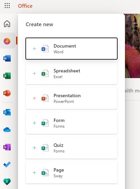Click the Create plus icon in sidebar

tap(7, 41)
